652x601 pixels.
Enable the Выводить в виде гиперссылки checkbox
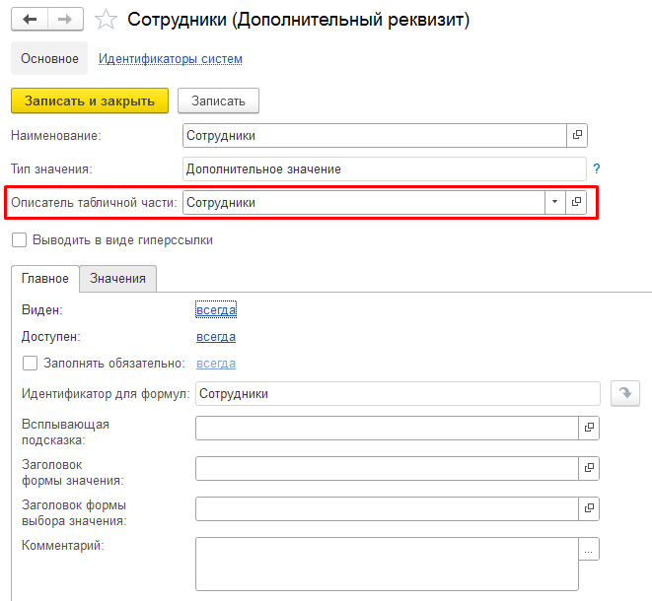tap(19, 239)
